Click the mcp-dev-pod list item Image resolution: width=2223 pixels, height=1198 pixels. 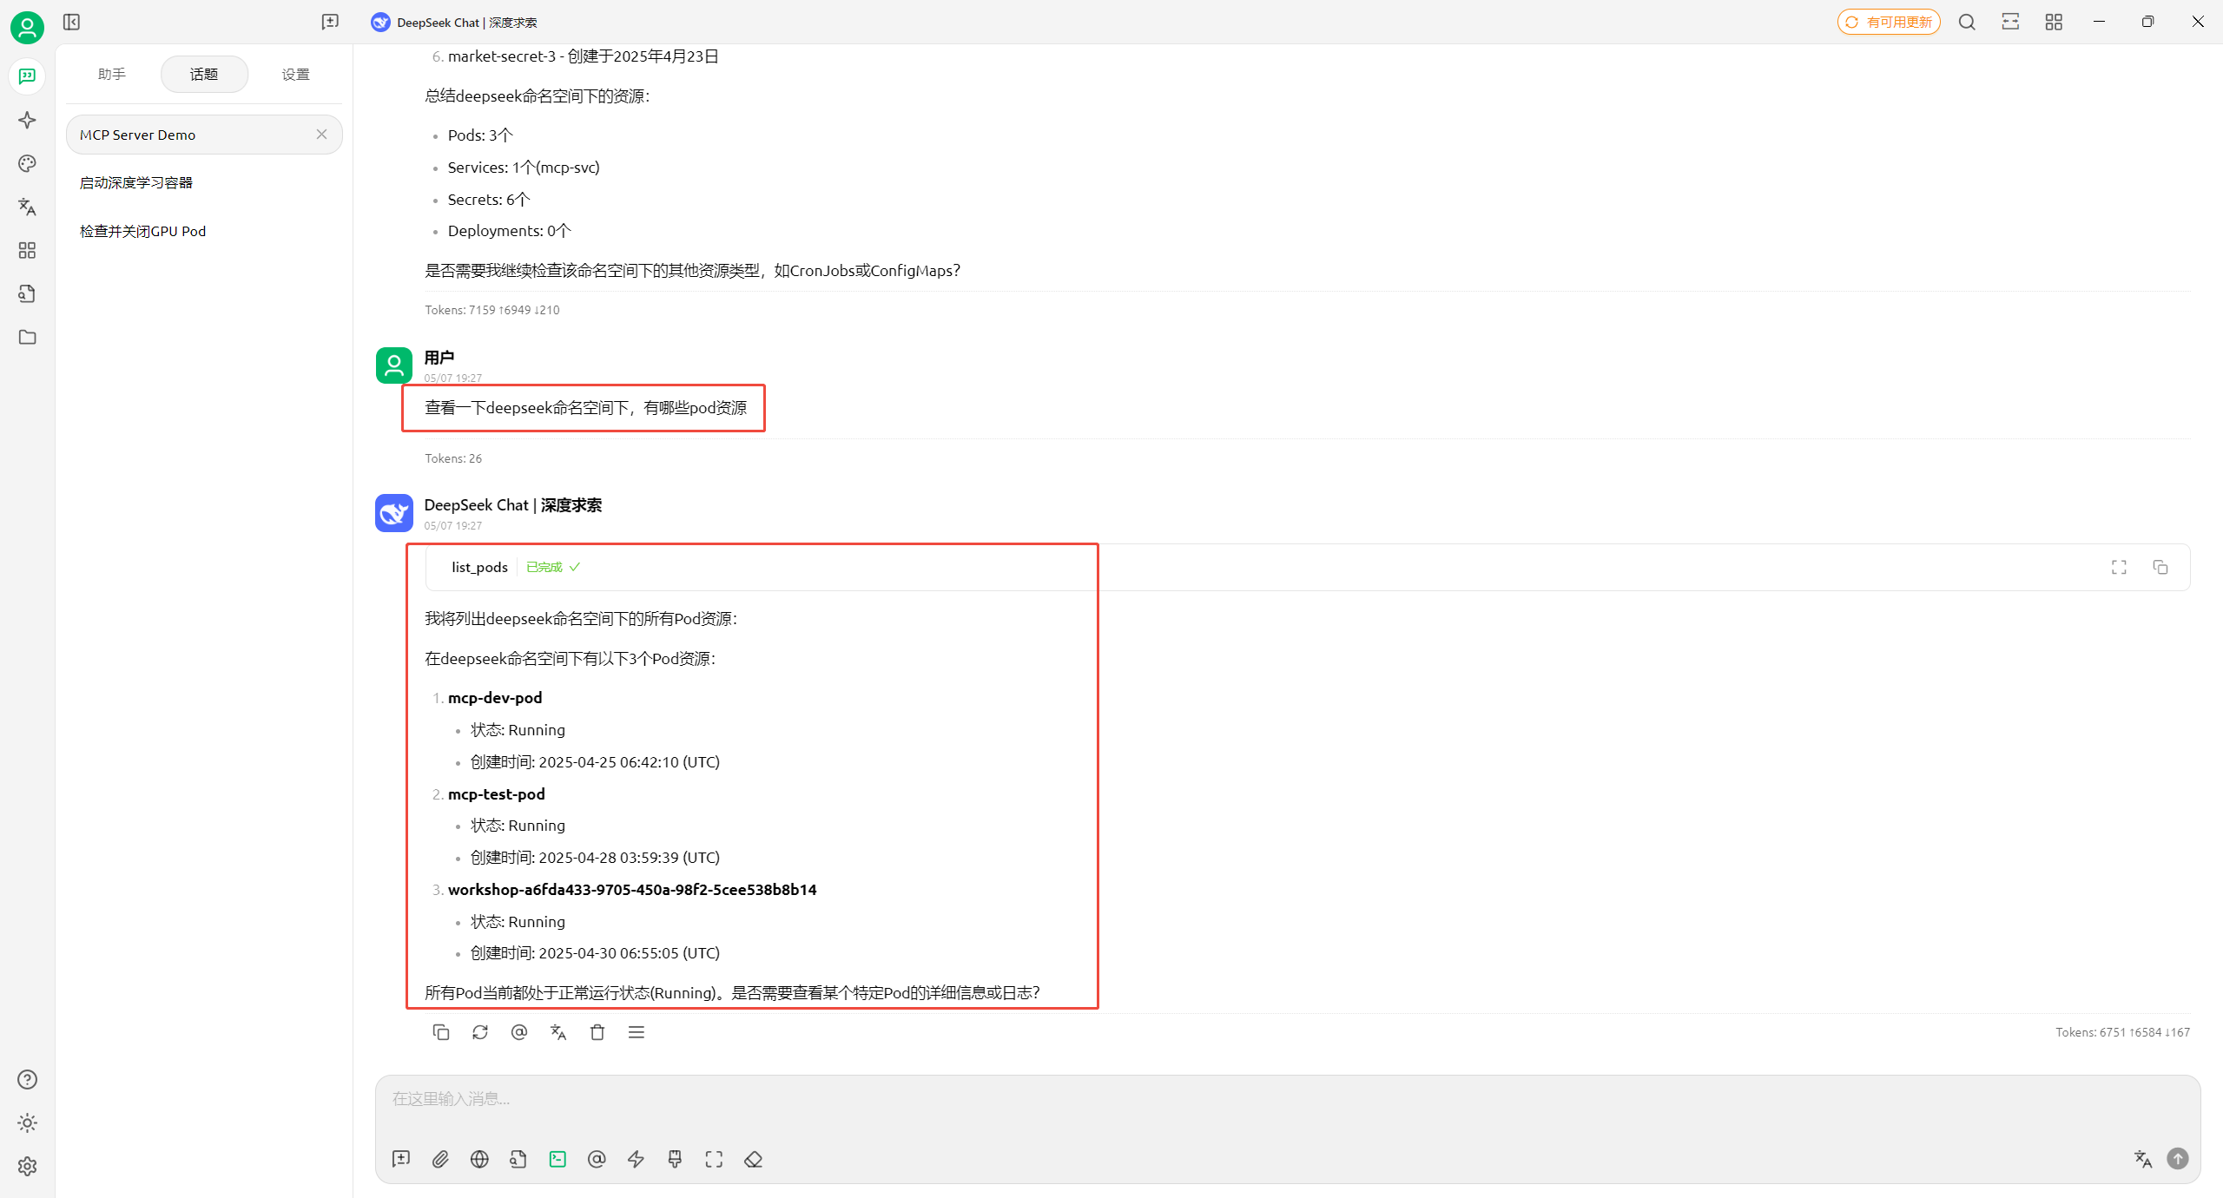pyautogui.click(x=495, y=698)
